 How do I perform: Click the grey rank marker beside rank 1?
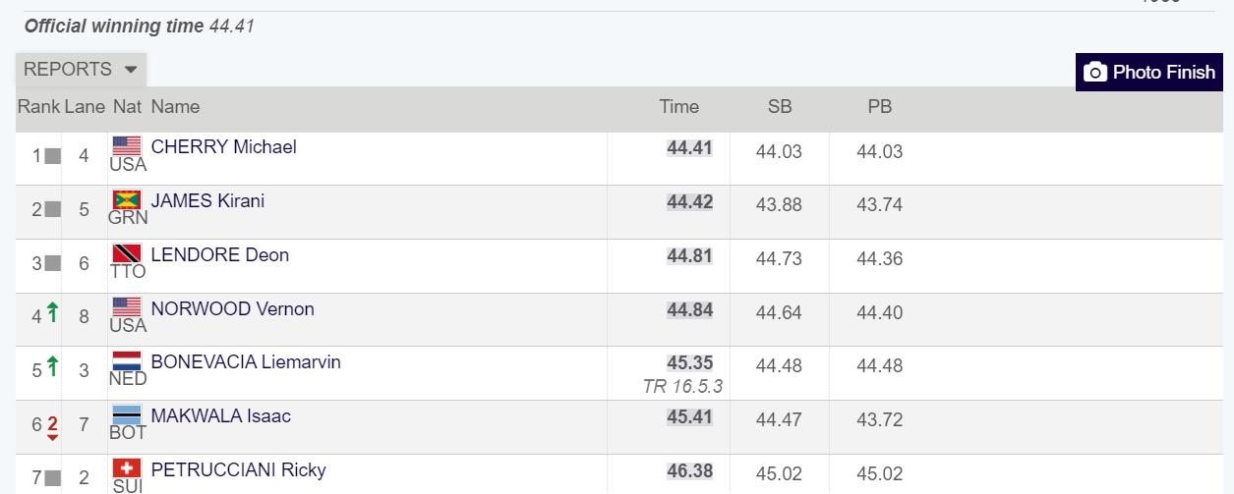[53, 155]
